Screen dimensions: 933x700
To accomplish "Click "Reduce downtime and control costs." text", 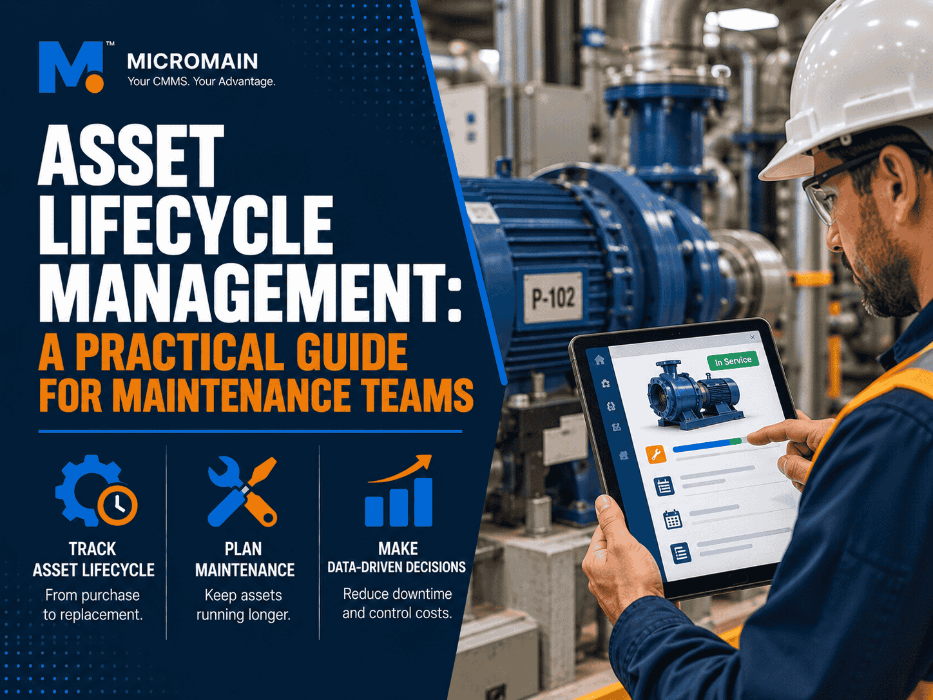I will [398, 603].
